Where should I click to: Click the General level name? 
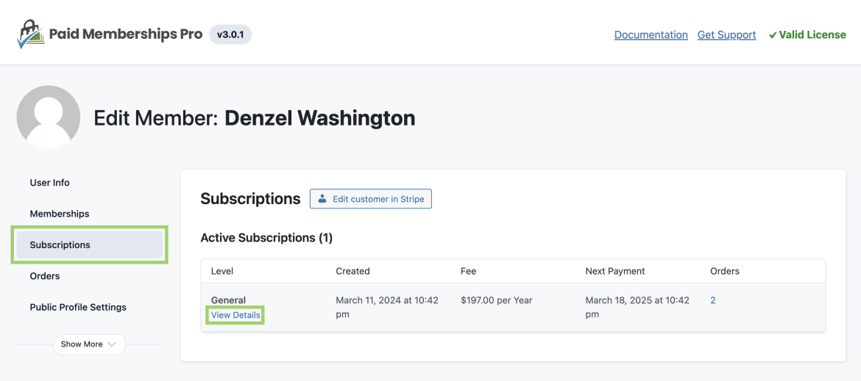pyautogui.click(x=228, y=300)
